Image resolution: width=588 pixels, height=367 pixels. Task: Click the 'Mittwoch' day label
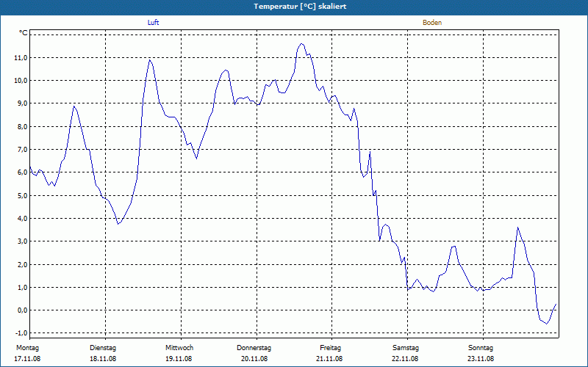[179, 348]
